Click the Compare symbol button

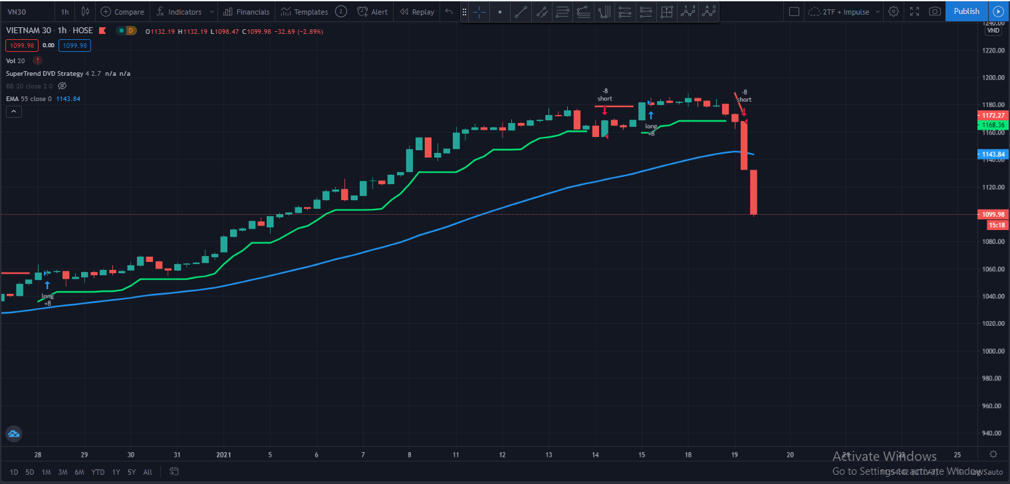[122, 11]
